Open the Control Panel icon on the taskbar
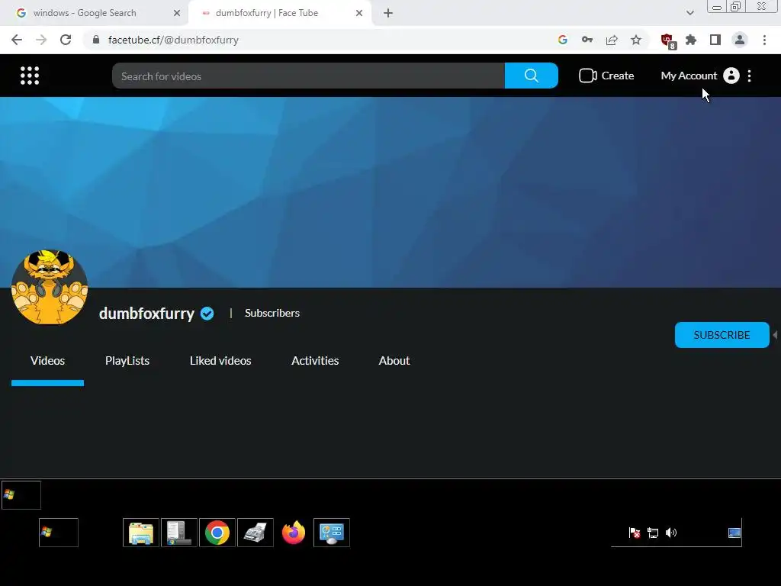The image size is (781, 586). pyautogui.click(x=332, y=533)
